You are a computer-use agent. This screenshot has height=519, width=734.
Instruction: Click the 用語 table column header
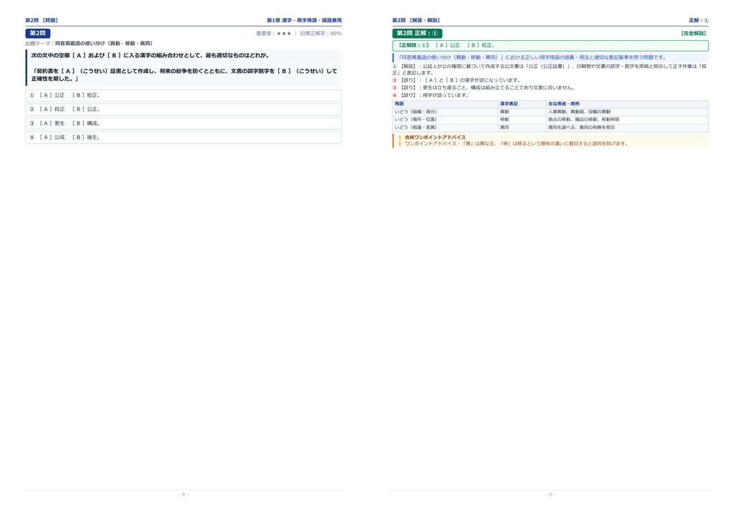point(446,104)
